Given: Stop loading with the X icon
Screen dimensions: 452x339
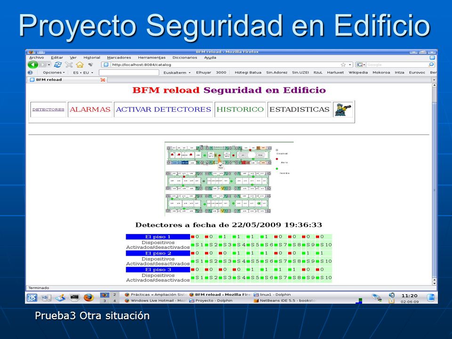Looking at the screenshot, I should (69, 65).
